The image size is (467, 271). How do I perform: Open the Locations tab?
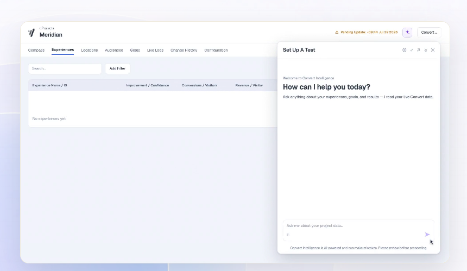[90, 51]
